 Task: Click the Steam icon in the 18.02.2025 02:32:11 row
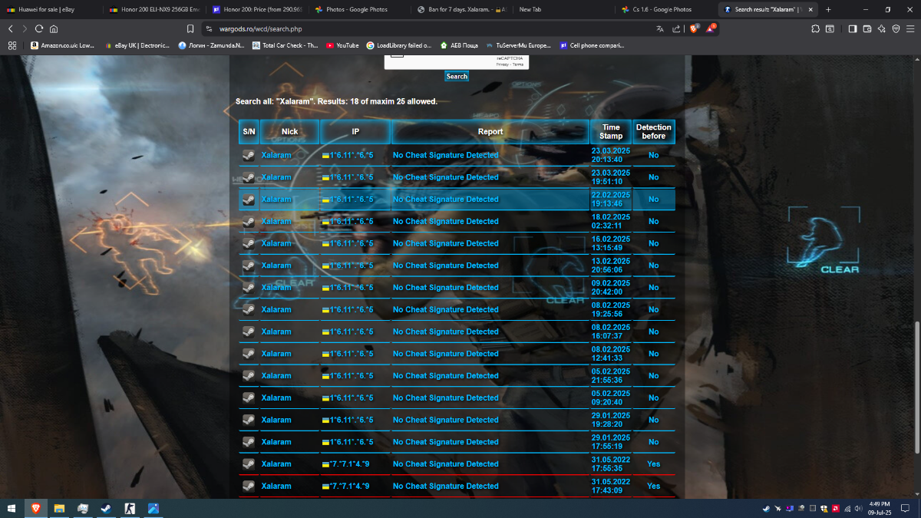coord(249,221)
